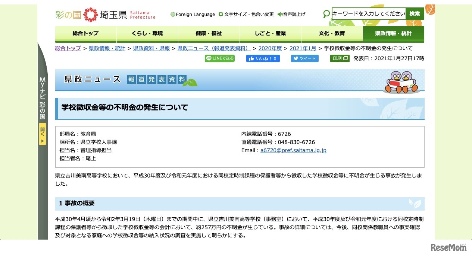Switch to the 健康・福祉 tab
This screenshot has height=256, width=472.
pyautogui.click(x=208, y=33)
